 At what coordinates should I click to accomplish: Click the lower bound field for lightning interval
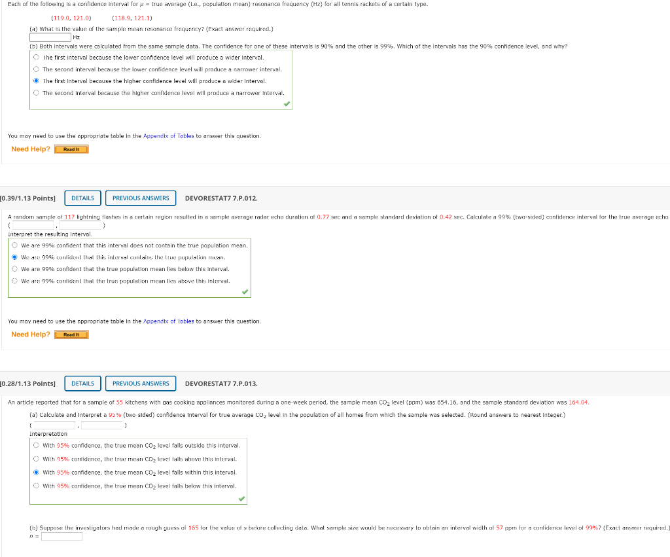33,225
